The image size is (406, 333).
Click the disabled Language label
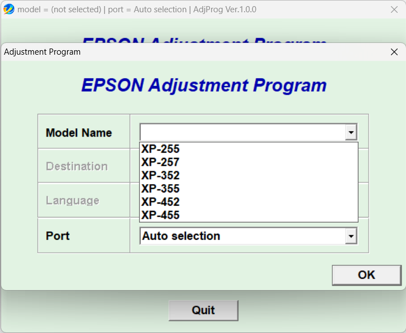point(73,200)
